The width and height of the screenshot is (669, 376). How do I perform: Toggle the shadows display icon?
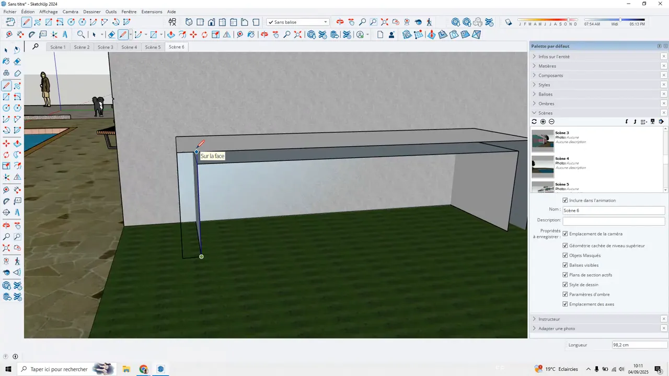(x=508, y=22)
